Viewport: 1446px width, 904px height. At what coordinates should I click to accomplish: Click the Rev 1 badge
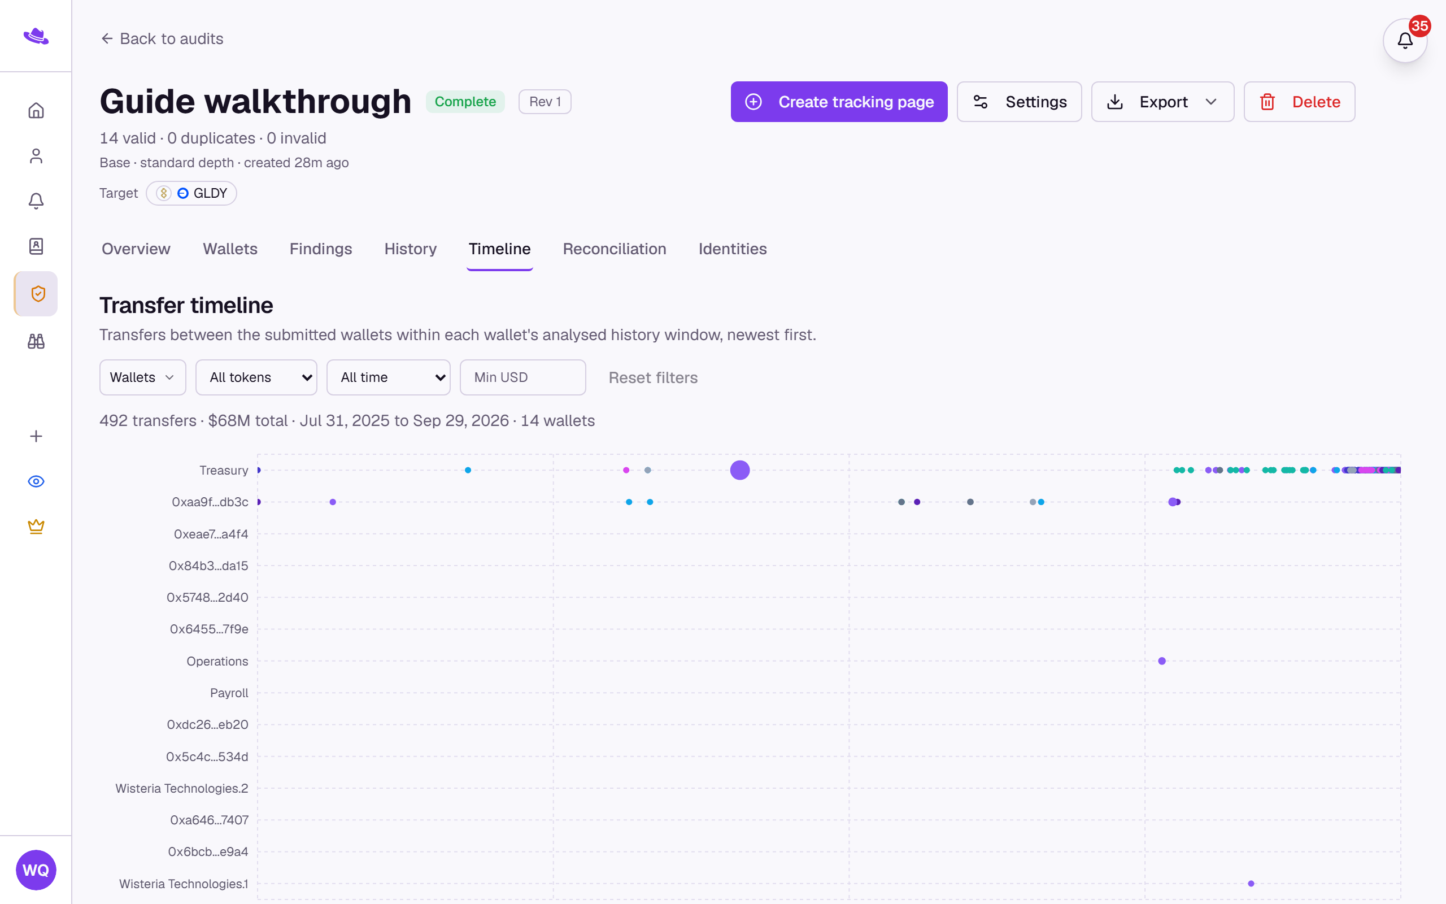pos(545,102)
